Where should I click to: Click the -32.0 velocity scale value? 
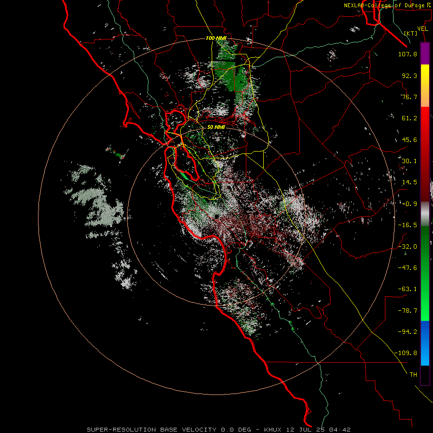point(408,247)
